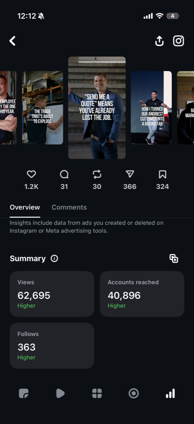Screen dimensions: 194x424
Task: Open the Follows 363 card
Action: click(52, 345)
